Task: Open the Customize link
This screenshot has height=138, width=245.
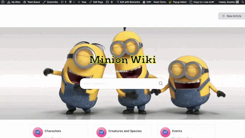Action: tap(50, 2)
